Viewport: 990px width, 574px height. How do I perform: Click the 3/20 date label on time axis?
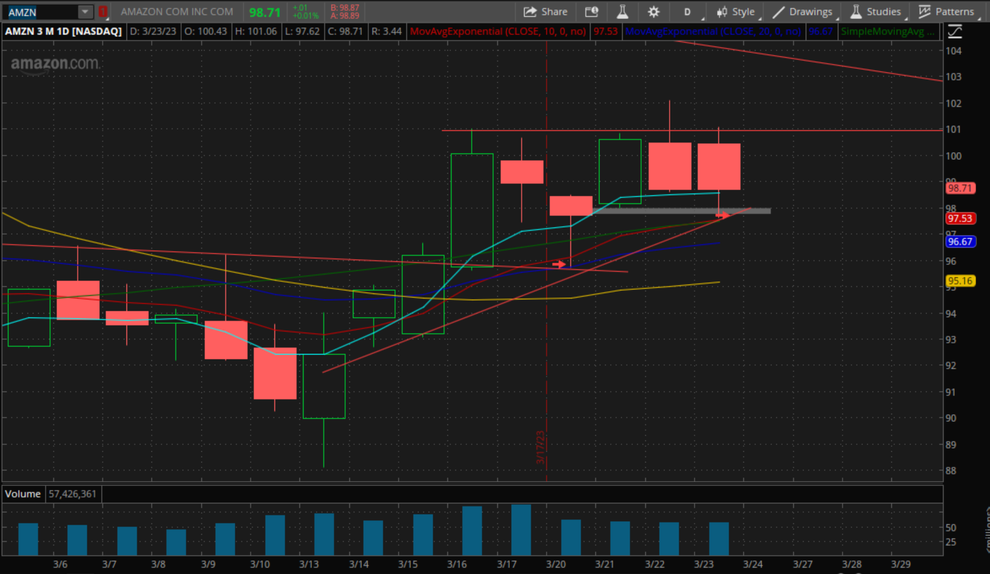[556, 564]
